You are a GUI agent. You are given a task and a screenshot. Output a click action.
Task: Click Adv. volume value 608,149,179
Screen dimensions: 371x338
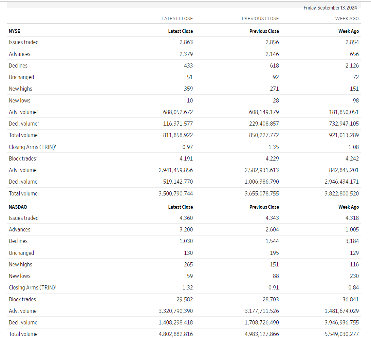point(264,112)
